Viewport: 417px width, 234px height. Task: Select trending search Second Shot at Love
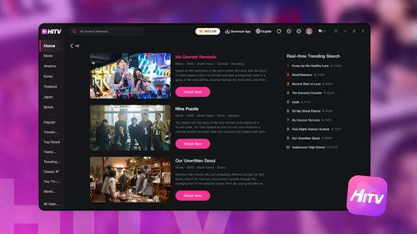point(306,84)
